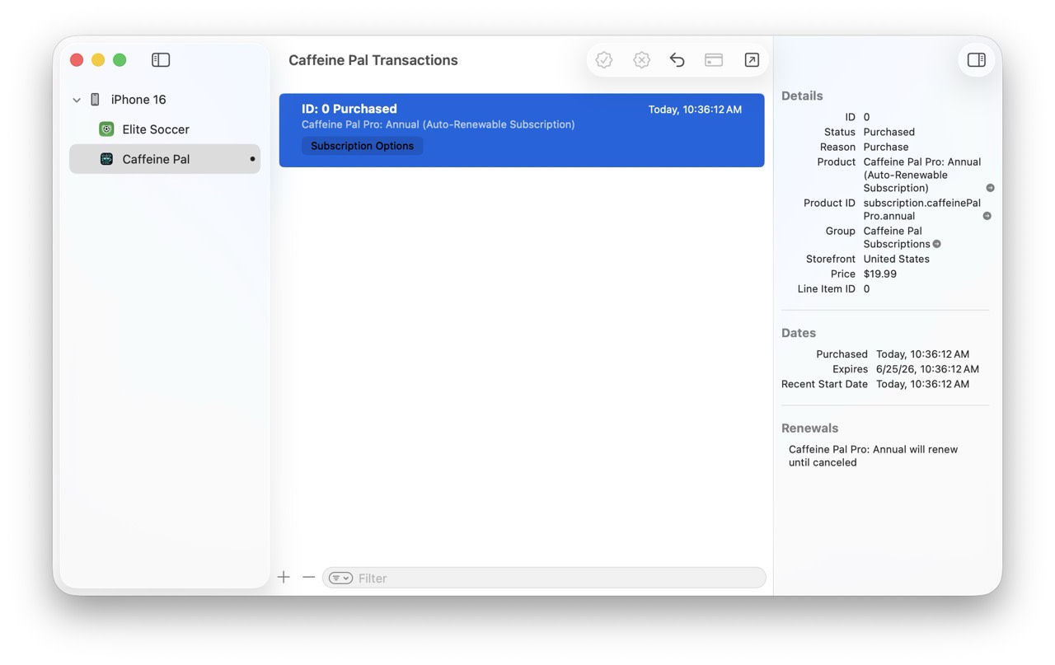Click the iPhone device icon

(95, 100)
